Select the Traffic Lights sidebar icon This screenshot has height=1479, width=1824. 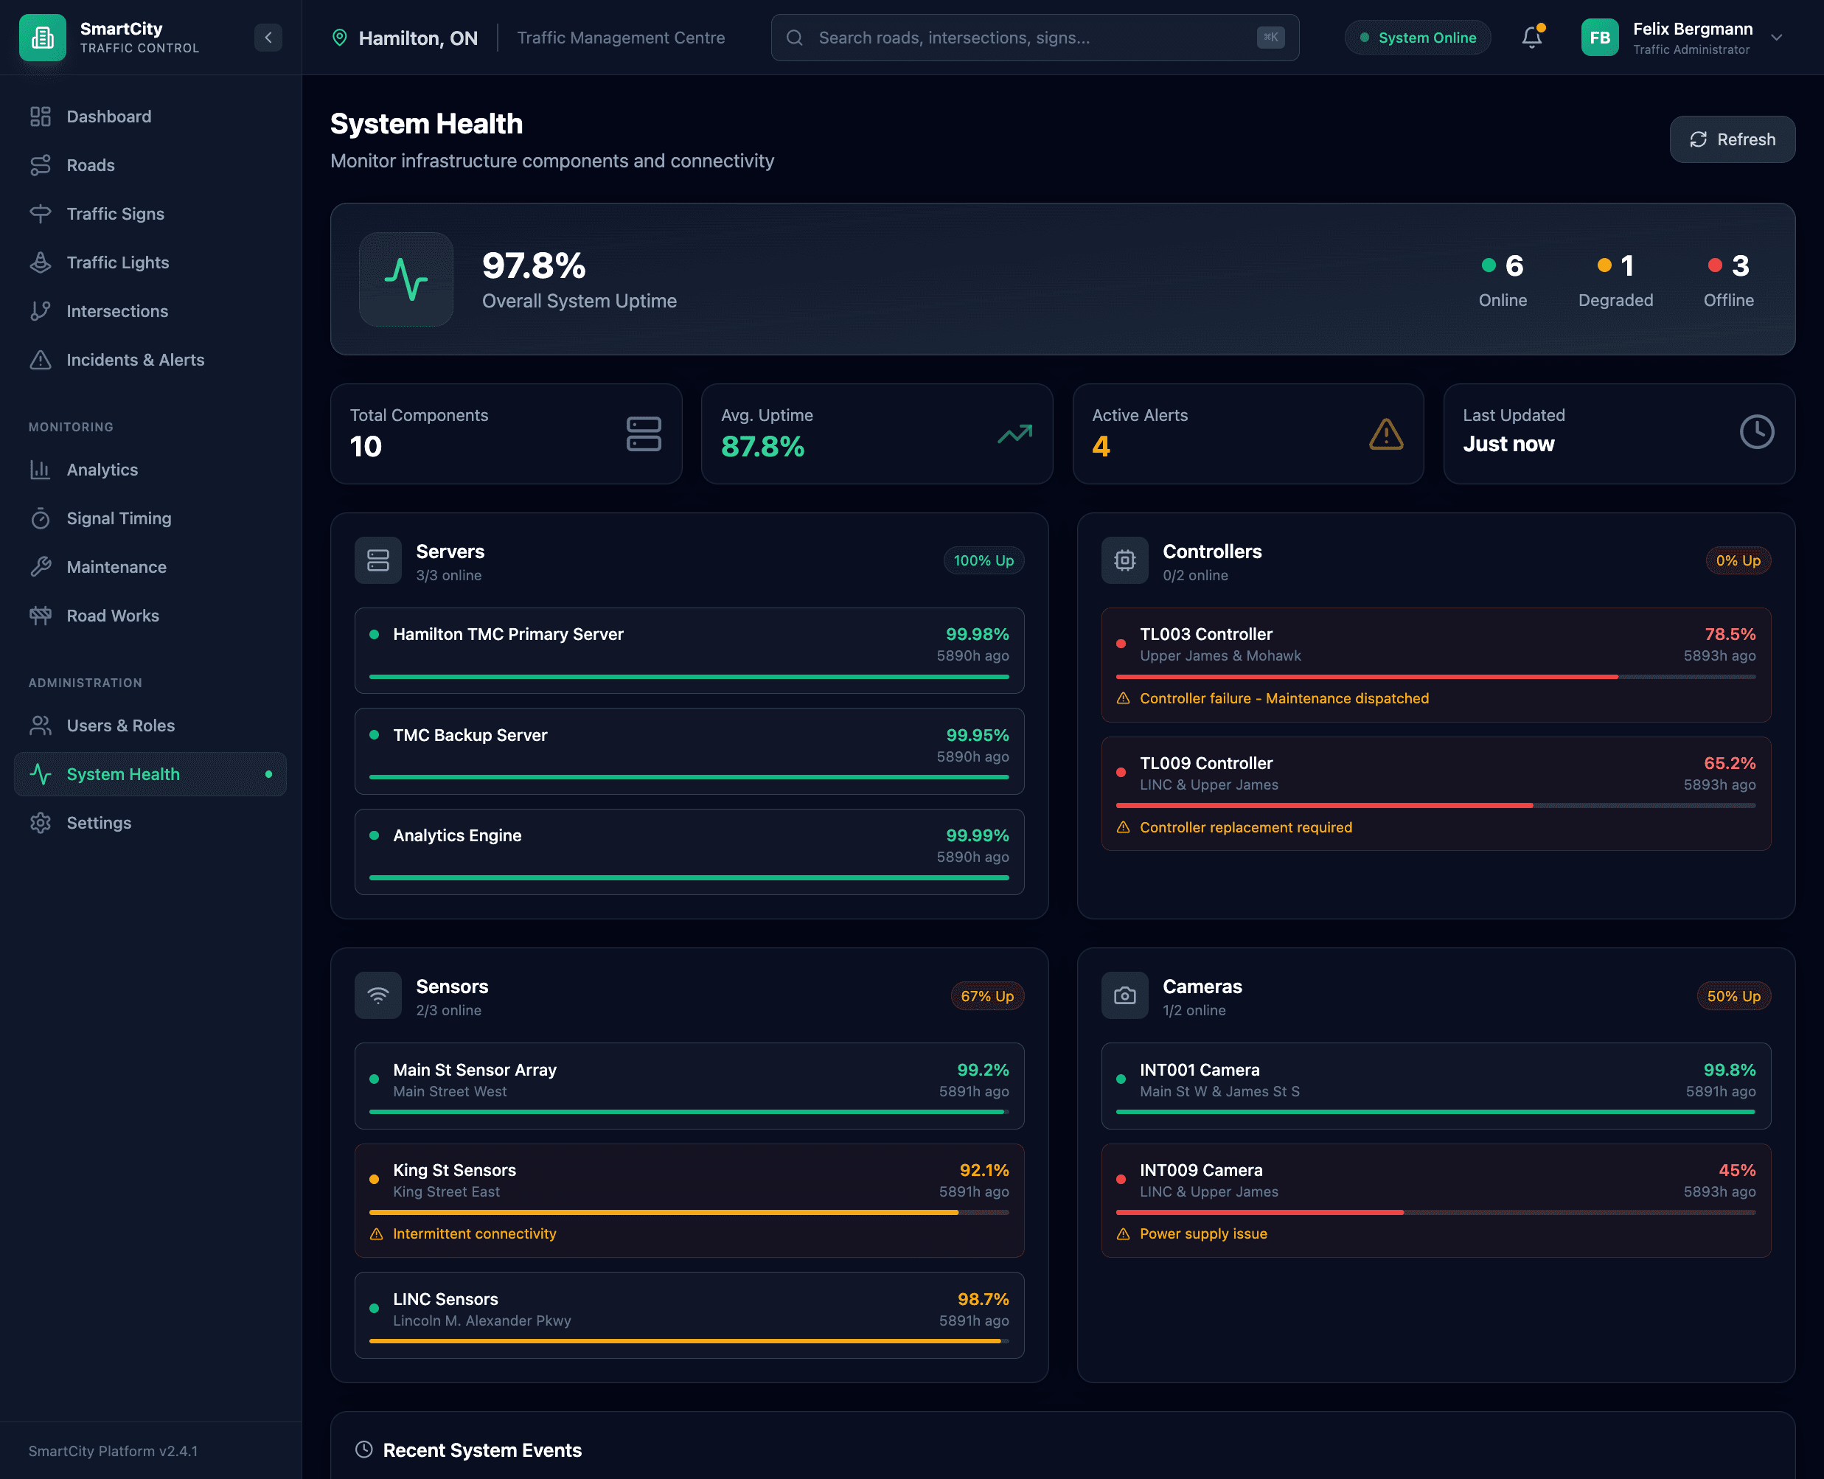tap(41, 262)
